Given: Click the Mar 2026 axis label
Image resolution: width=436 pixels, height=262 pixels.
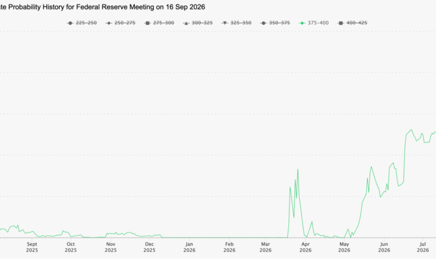Looking at the screenshot, I should pos(266,247).
